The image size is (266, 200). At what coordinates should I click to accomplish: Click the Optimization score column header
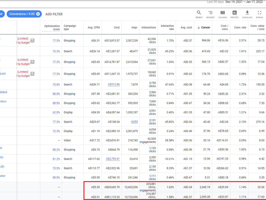(x=52, y=27)
